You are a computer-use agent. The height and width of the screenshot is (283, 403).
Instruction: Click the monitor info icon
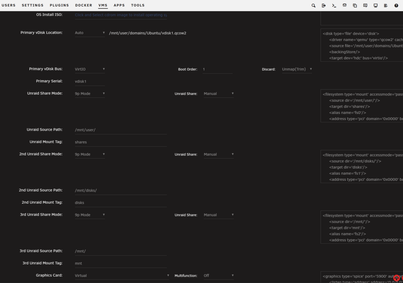coord(376,5)
